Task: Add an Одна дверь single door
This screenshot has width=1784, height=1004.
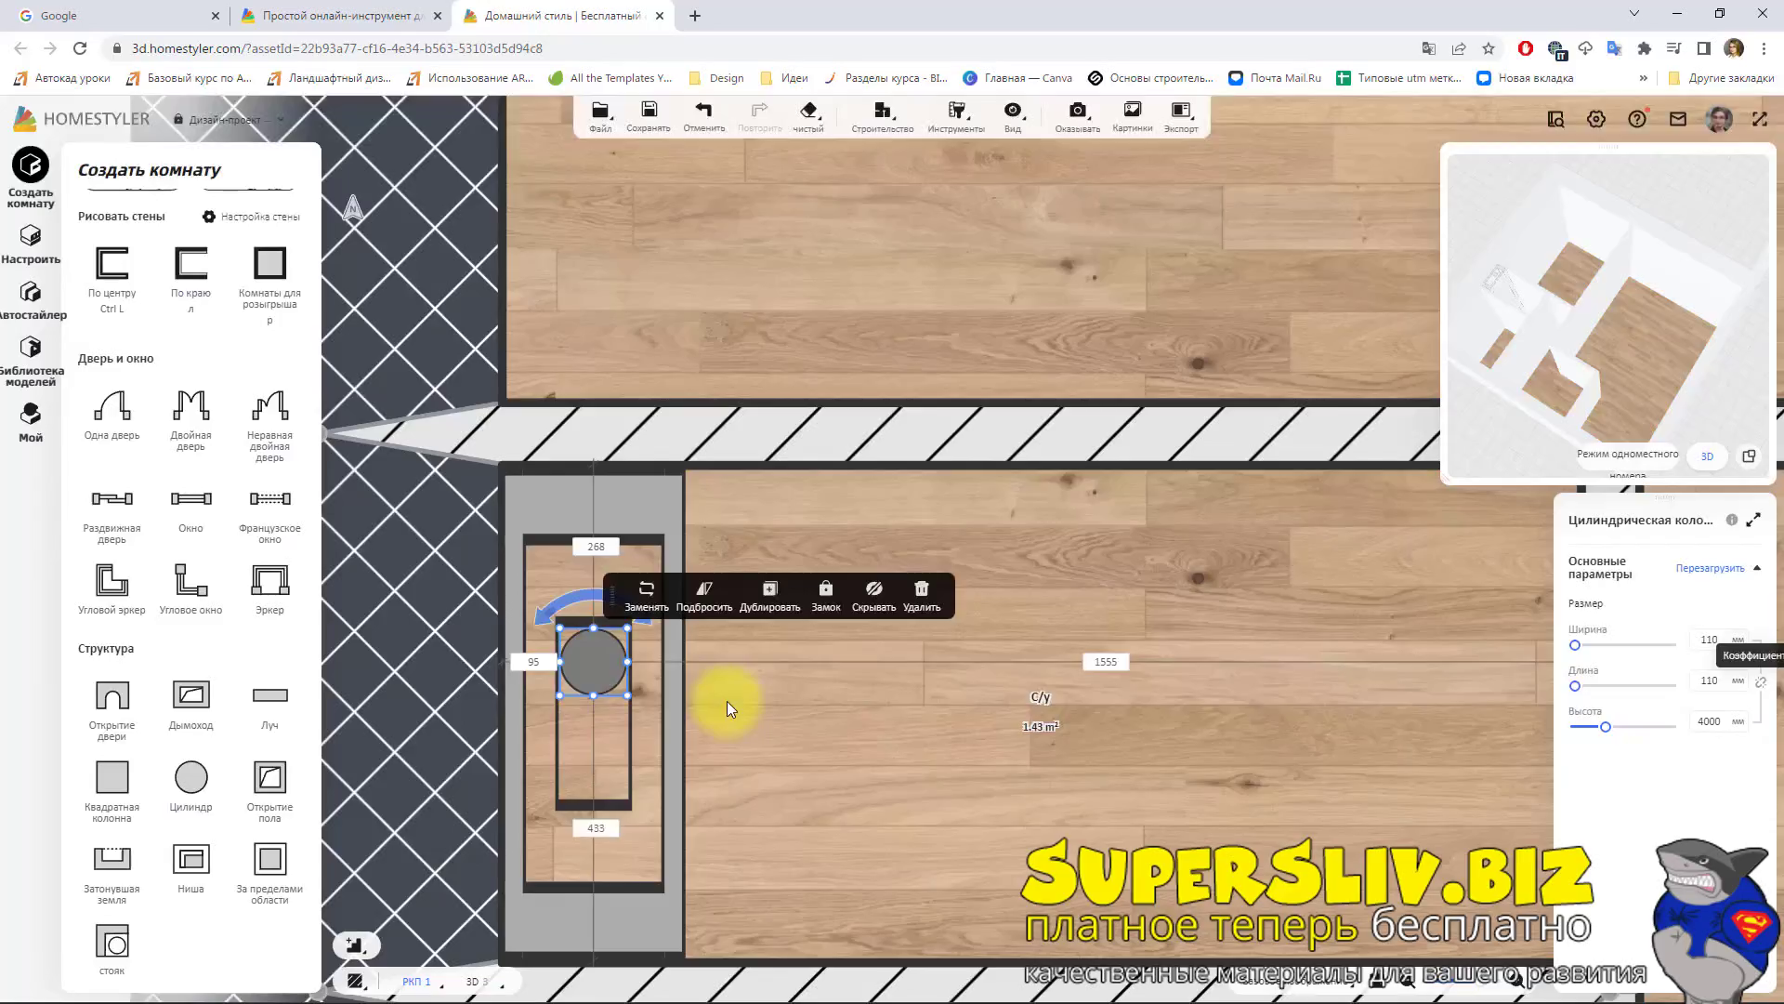Action: click(111, 415)
